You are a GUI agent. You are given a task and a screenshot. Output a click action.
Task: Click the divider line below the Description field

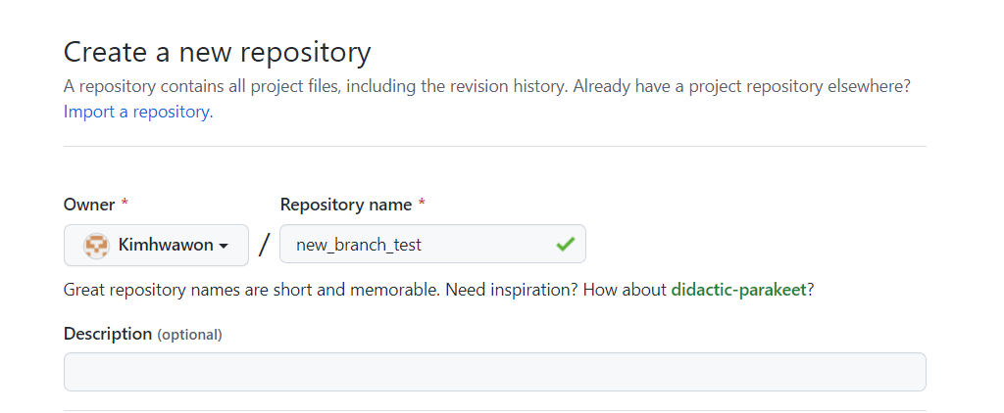click(x=495, y=410)
